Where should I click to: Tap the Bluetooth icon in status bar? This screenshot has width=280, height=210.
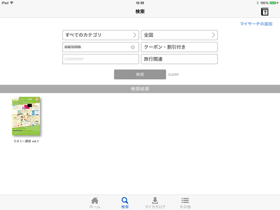[258, 3]
